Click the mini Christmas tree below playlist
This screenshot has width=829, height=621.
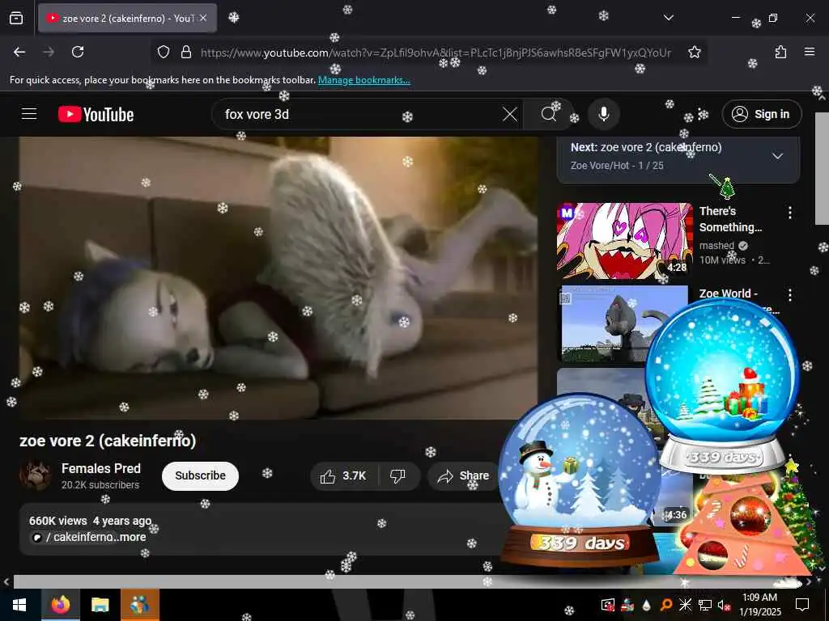pos(728,188)
